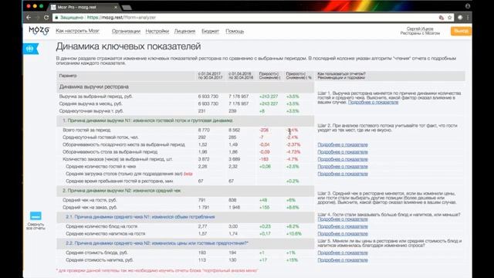494x278 pixels.
Task: Click 'Средний чек на гостя, руб.' row label
Action: pos(90,200)
